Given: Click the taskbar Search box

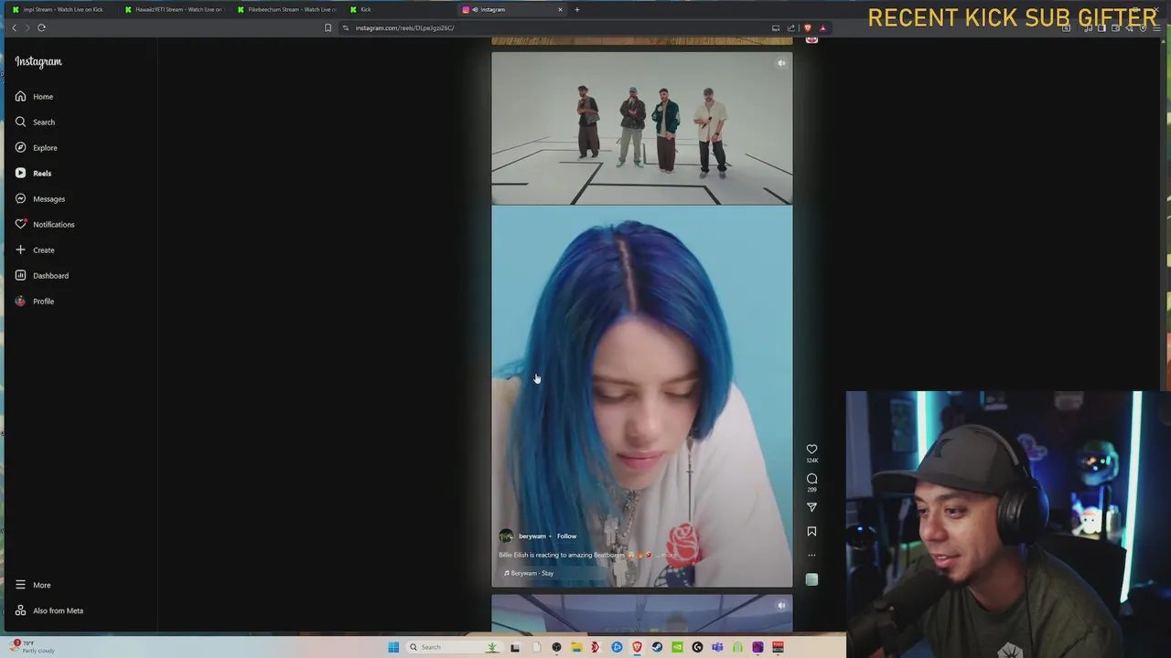Looking at the screenshot, I should click(454, 647).
